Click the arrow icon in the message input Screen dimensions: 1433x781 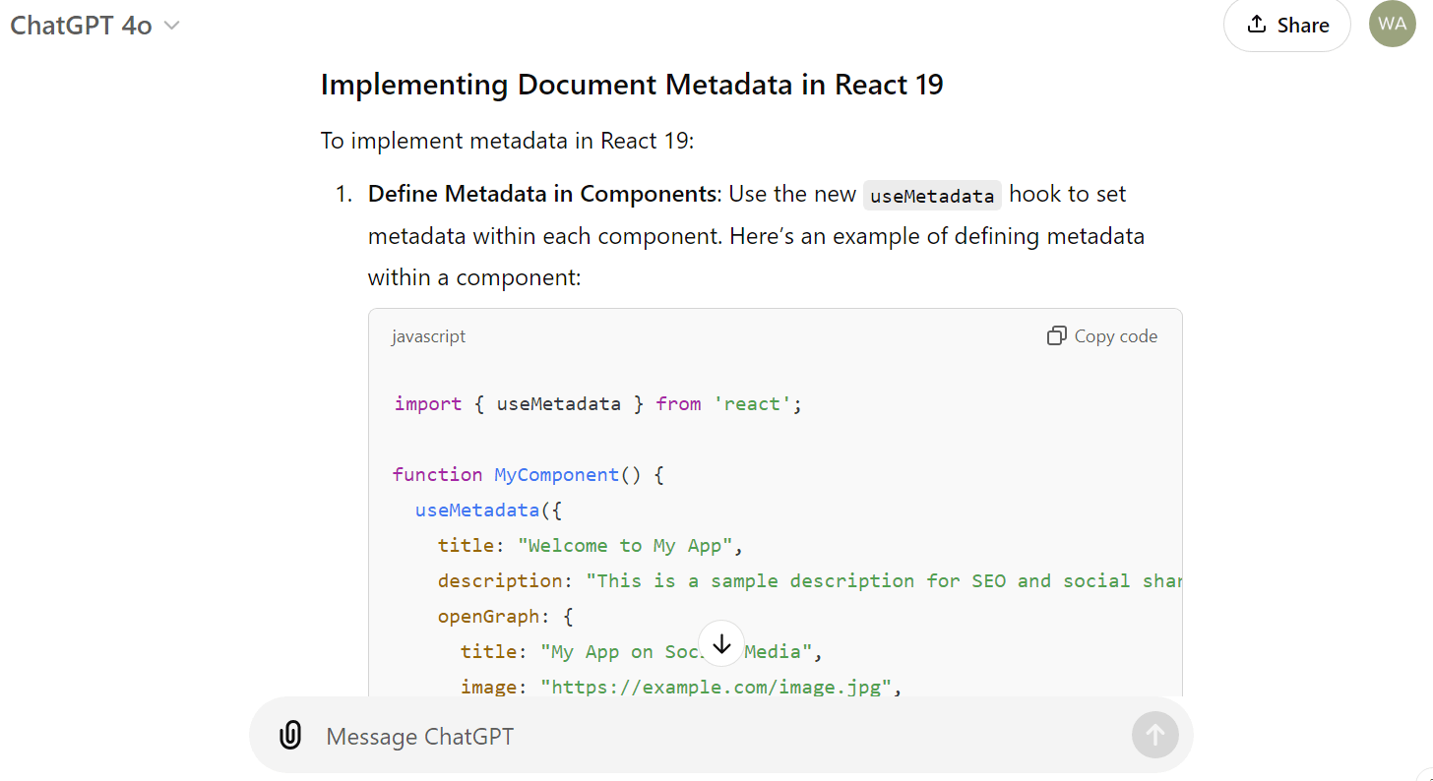pos(1154,735)
